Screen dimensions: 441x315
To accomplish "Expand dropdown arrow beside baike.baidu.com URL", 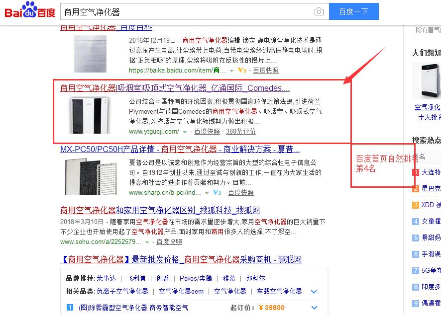I will click(232, 71).
